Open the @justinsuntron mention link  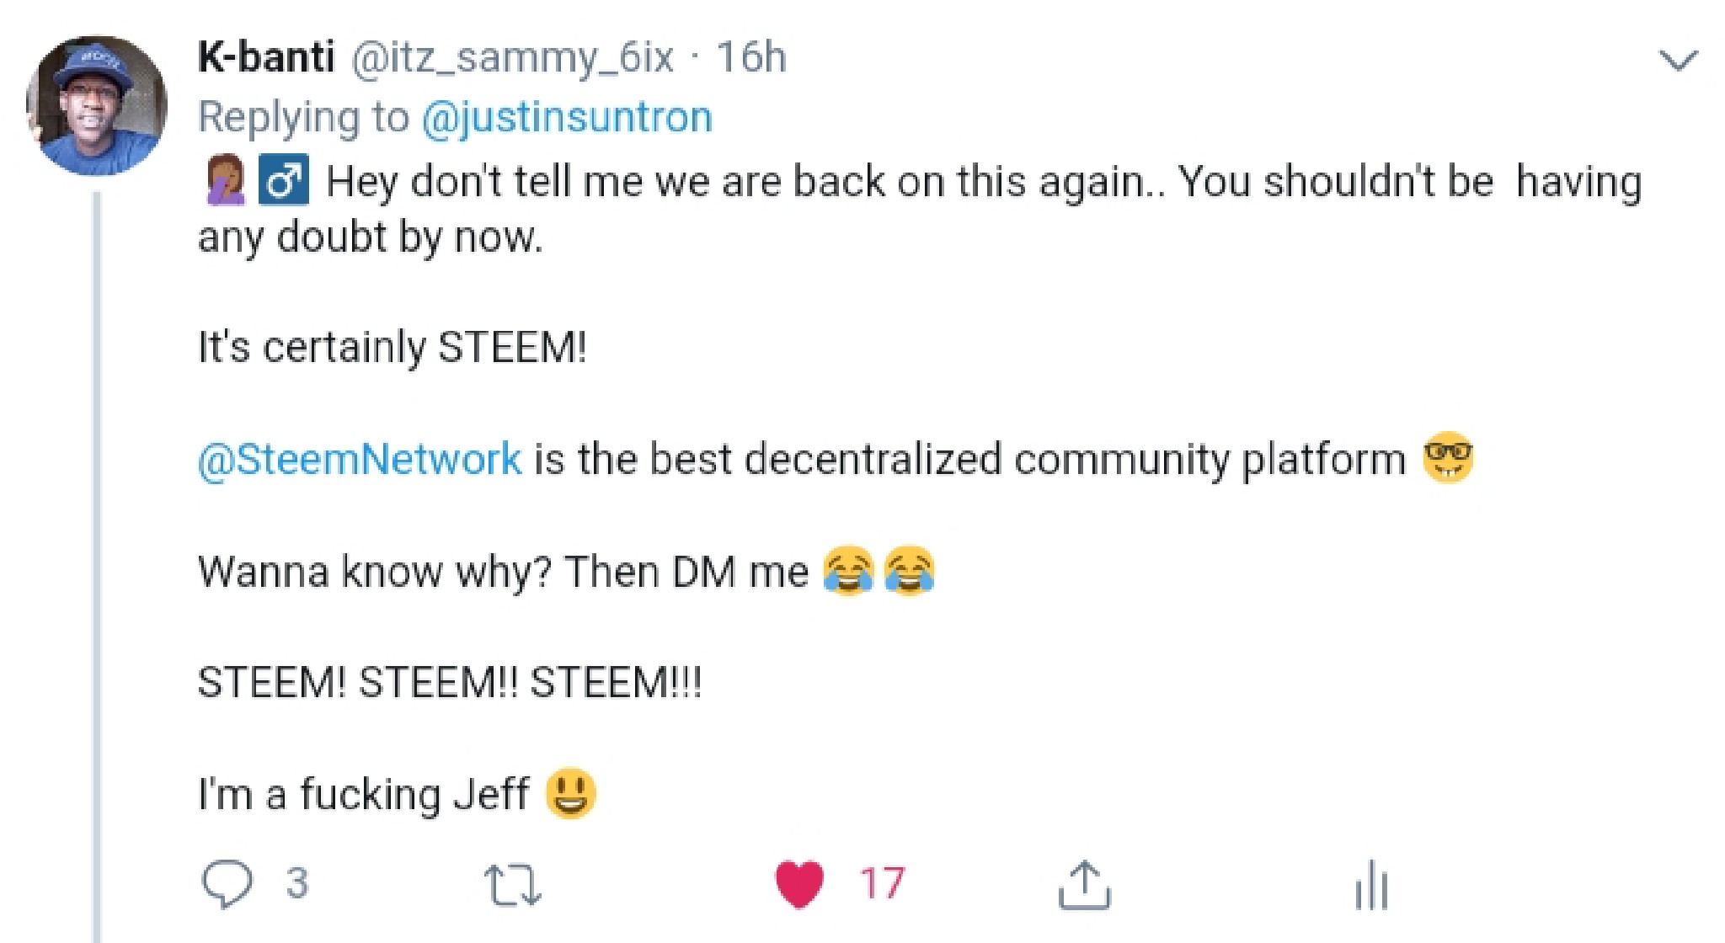click(566, 117)
